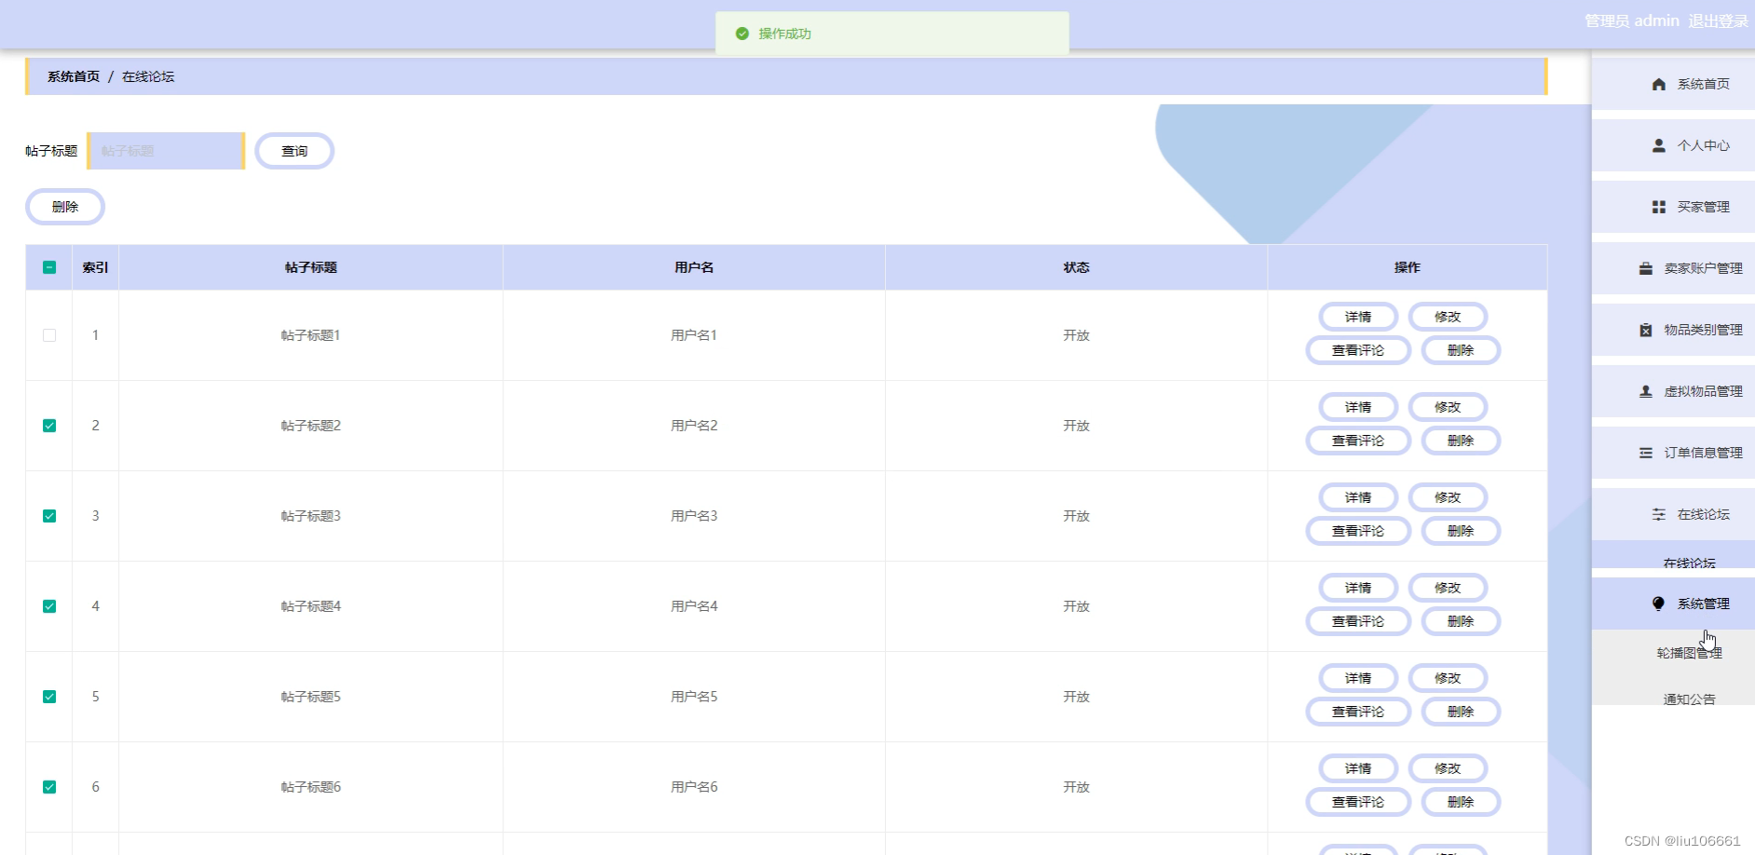
Task: Click the list icon beside 订单信息管理
Action: (1645, 453)
